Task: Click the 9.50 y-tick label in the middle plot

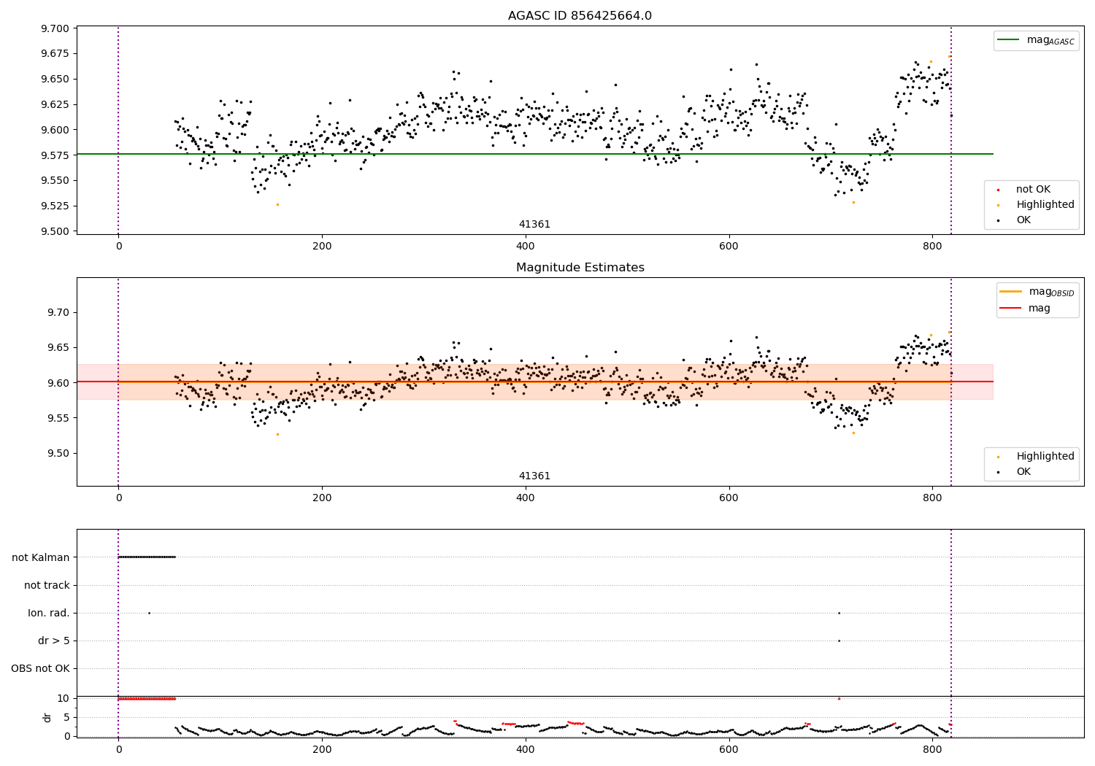Action: pyautogui.click(x=58, y=454)
